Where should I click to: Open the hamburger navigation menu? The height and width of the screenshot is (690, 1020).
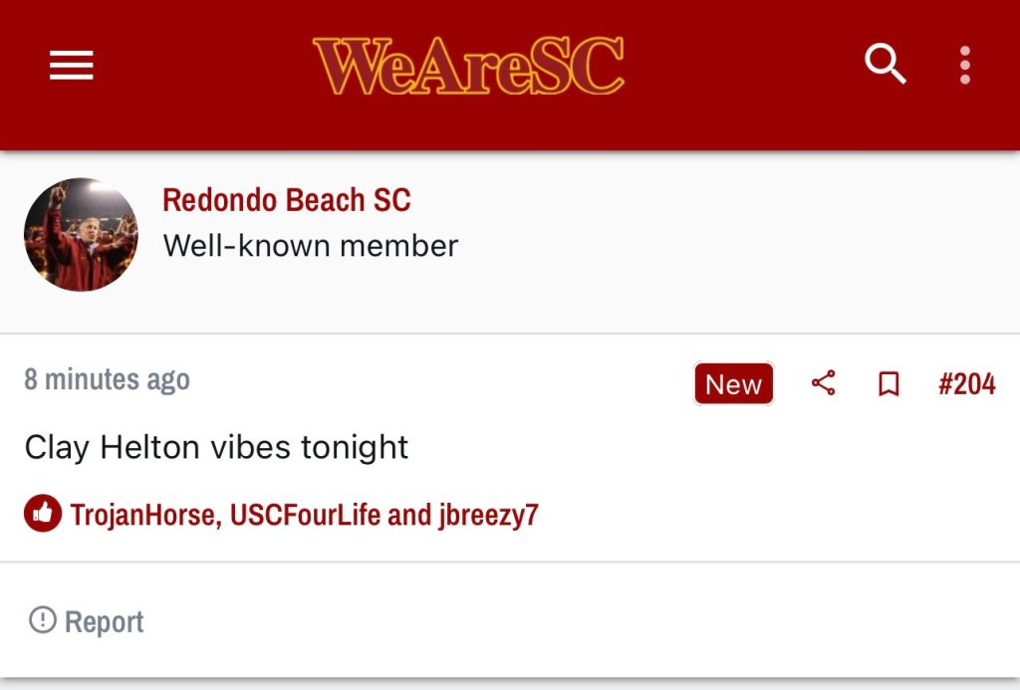coord(72,66)
